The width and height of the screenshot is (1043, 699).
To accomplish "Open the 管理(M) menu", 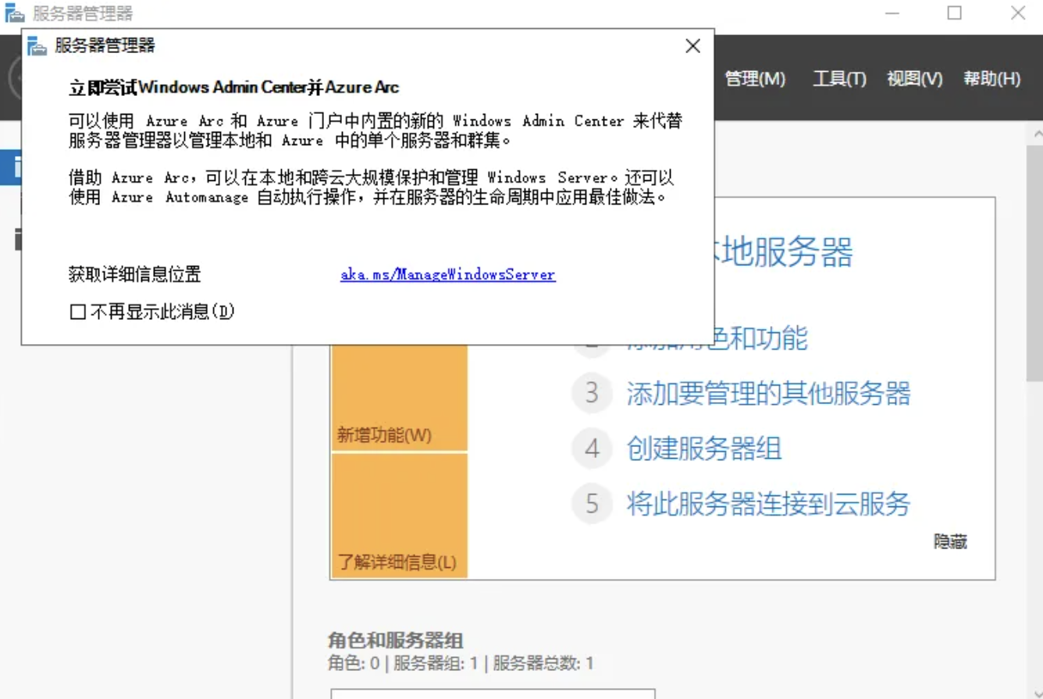I will (755, 79).
